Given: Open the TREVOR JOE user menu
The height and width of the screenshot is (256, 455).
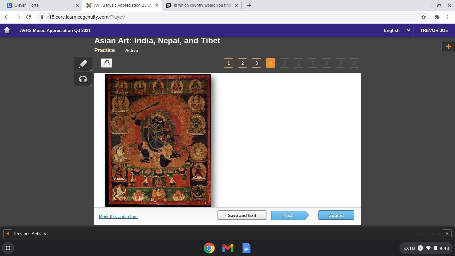Looking at the screenshot, I should coord(434,30).
